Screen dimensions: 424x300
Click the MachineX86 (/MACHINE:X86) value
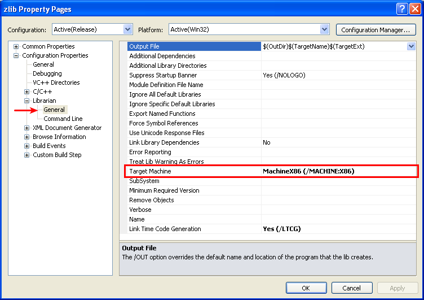pos(308,171)
